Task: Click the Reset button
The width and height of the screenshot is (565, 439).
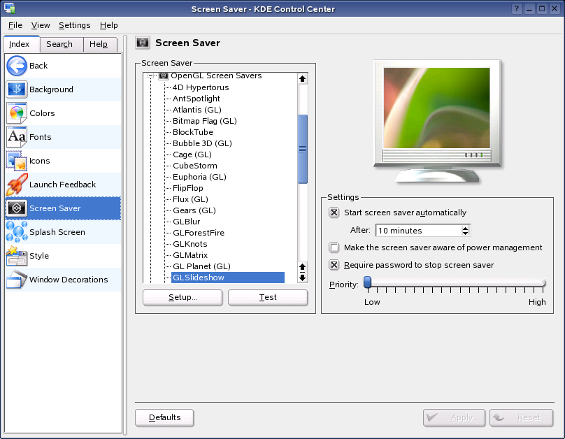Action: click(521, 418)
